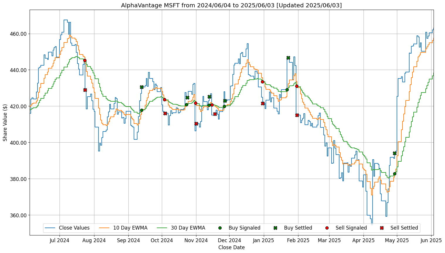Pick the Buy Signaled marker in late October 2024
The height and width of the screenshot is (253, 445).
(x=186, y=105)
